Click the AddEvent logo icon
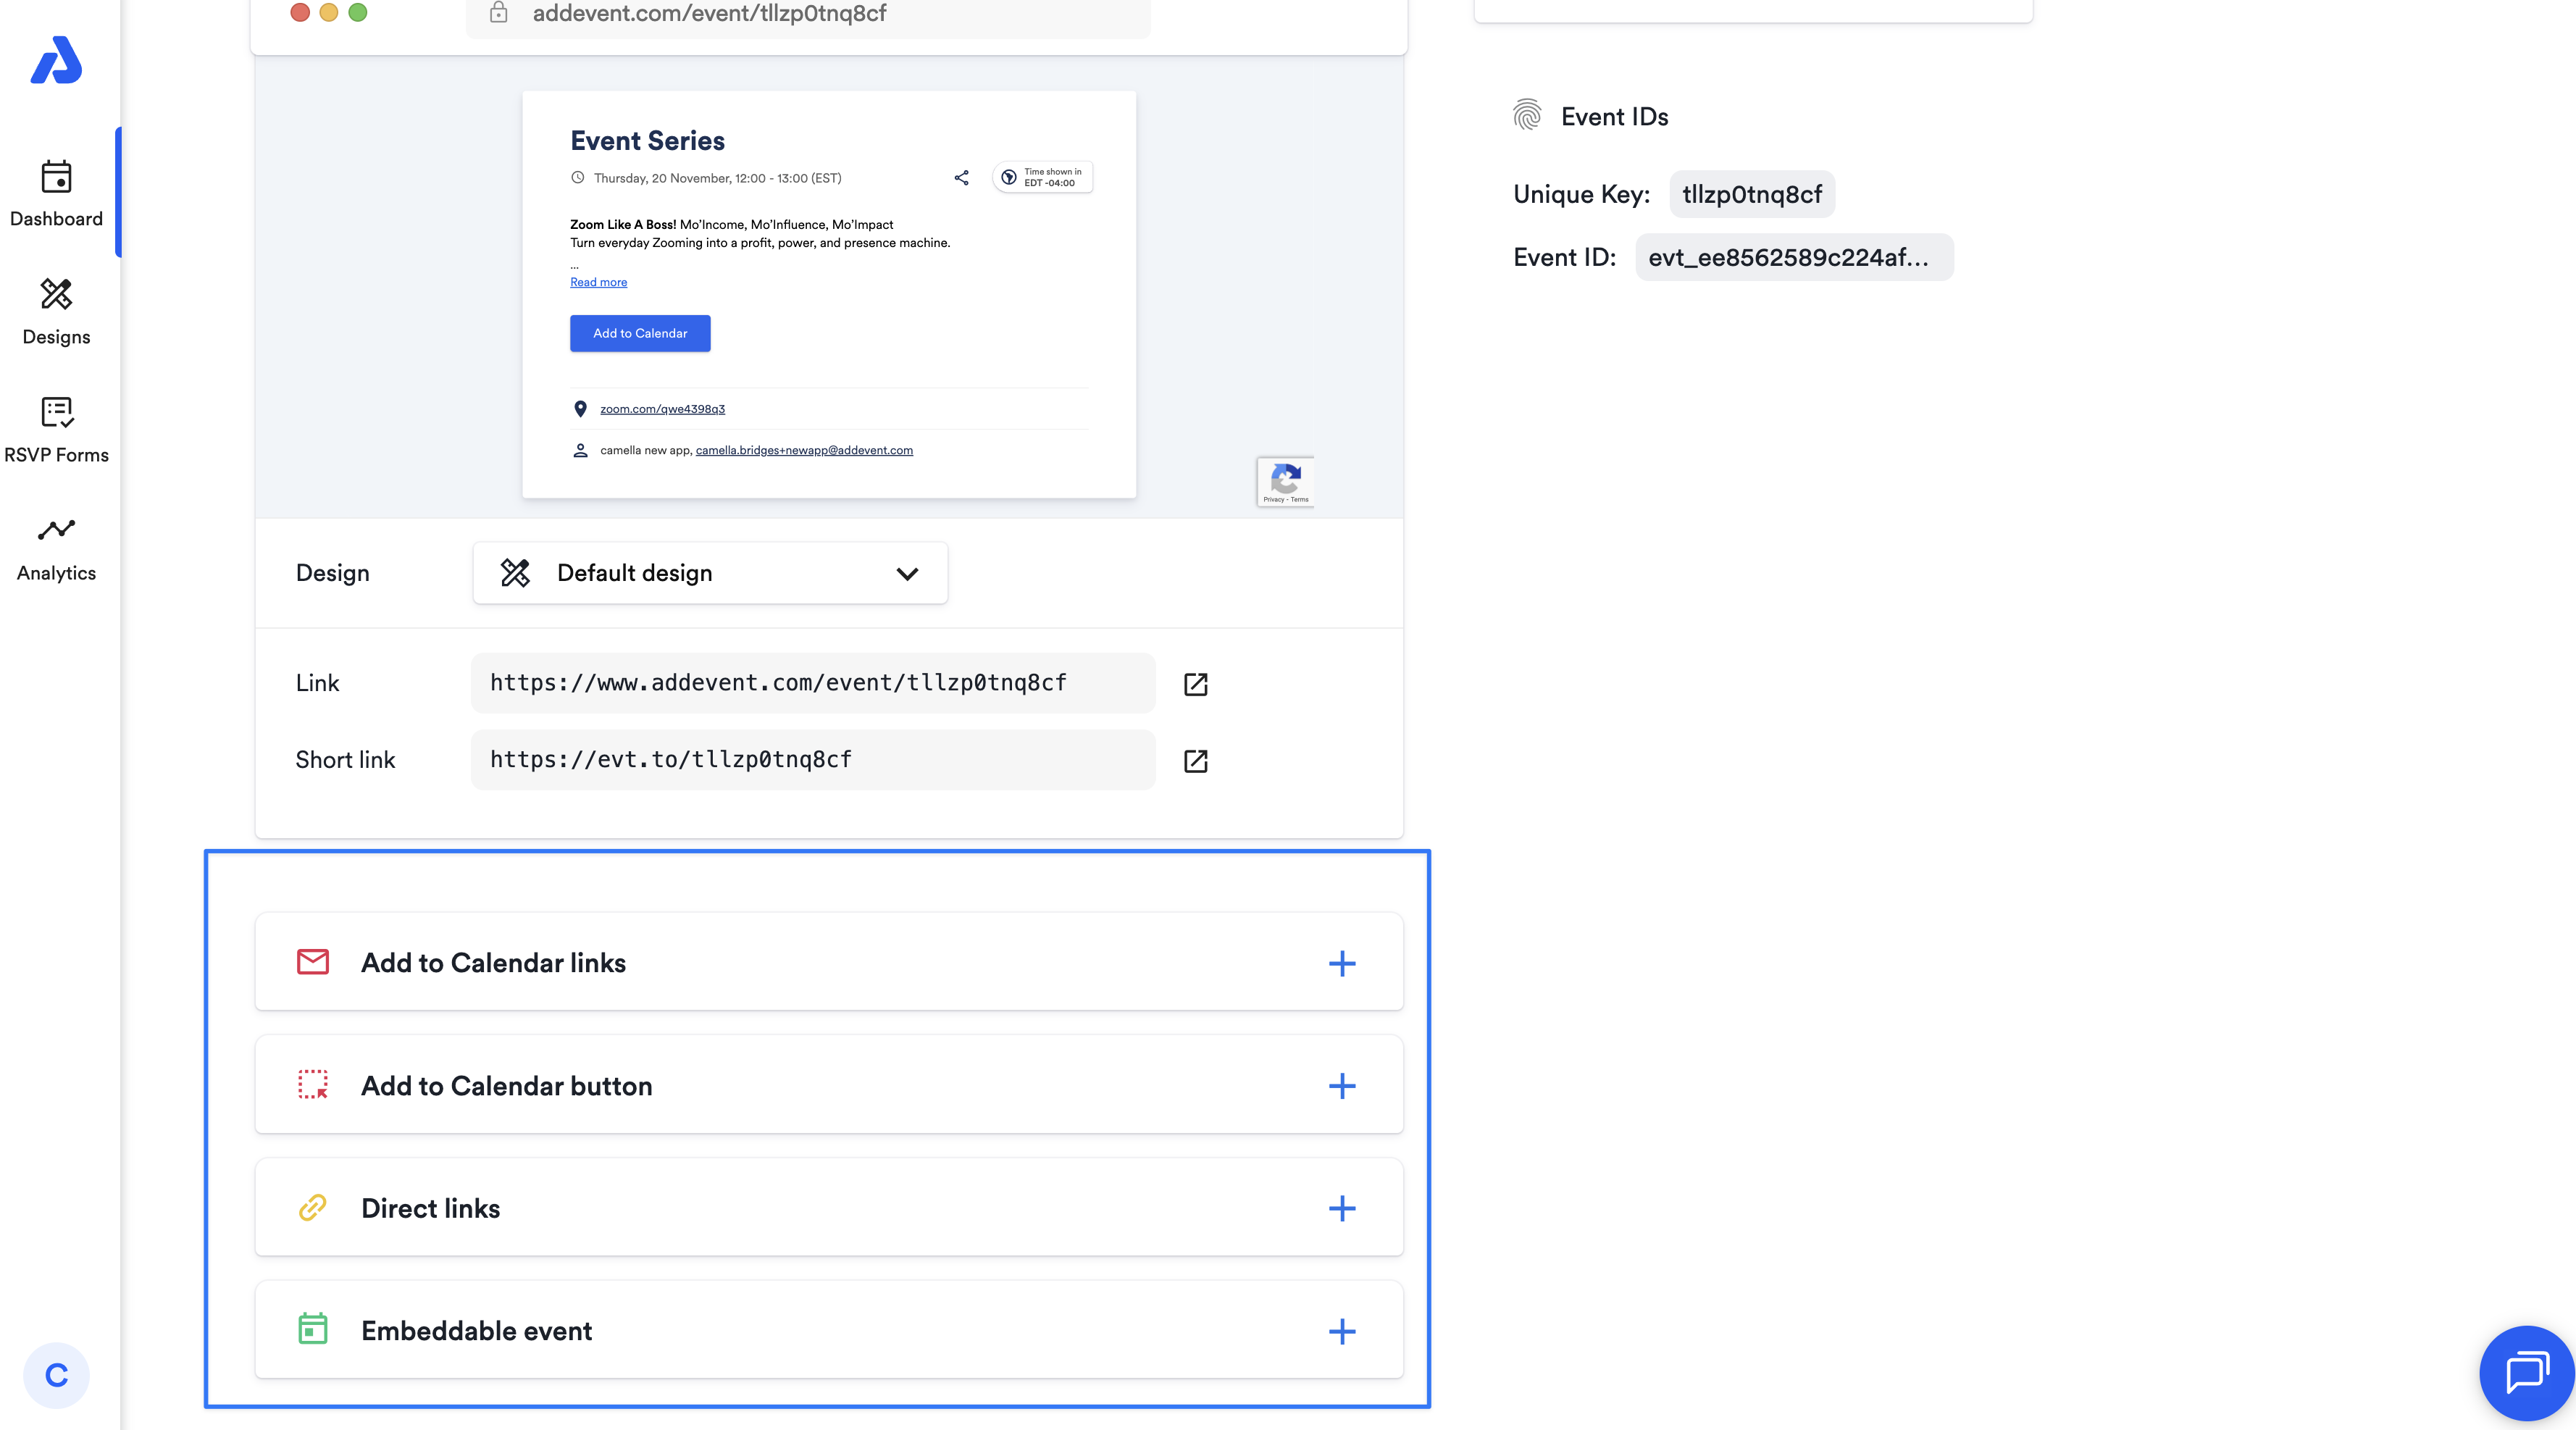The image size is (2576, 1430). coord(56,60)
